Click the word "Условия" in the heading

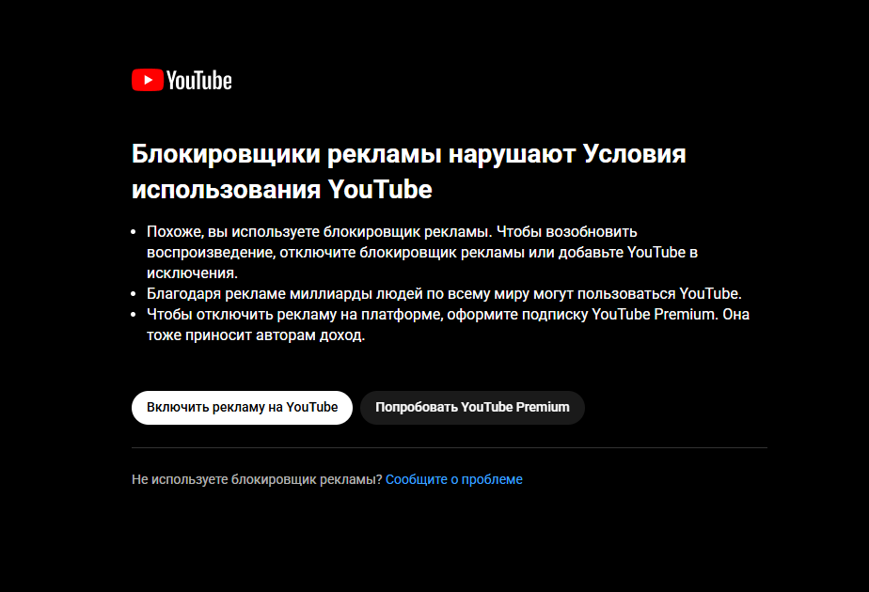635,154
